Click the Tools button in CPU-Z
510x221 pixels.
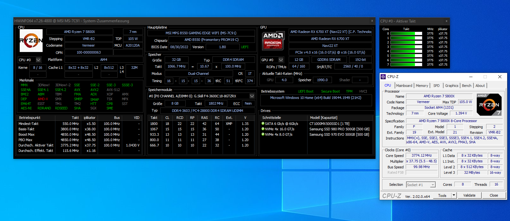click(442, 195)
